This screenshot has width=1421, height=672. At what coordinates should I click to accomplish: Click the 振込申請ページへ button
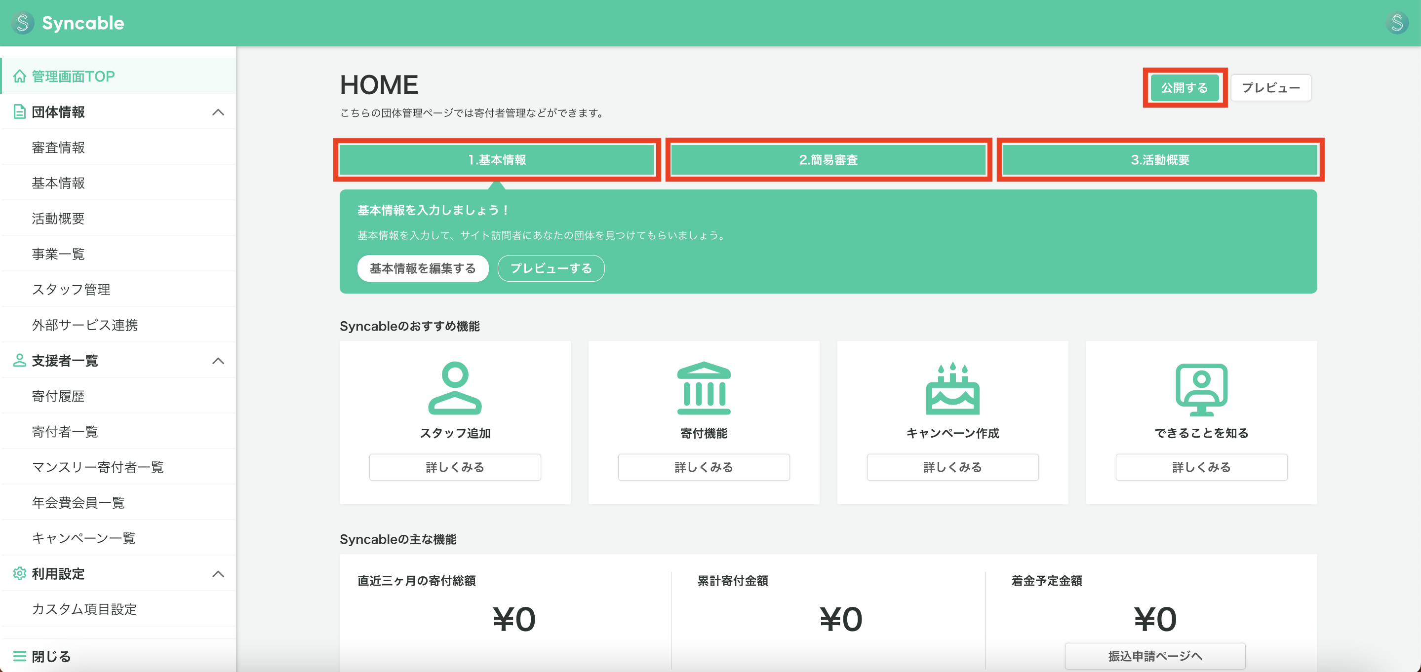pyautogui.click(x=1155, y=656)
